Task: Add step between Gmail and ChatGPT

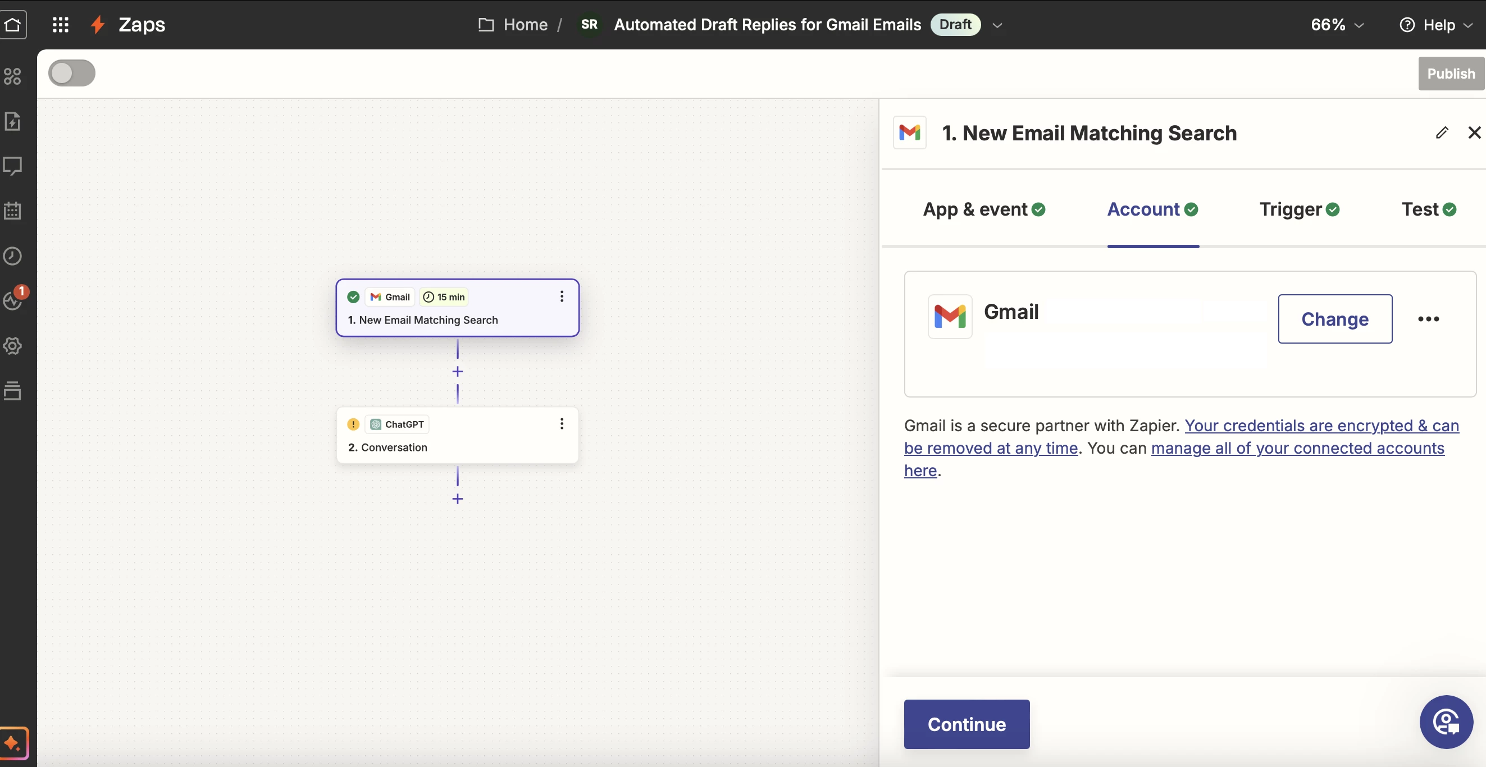Action: coord(458,372)
